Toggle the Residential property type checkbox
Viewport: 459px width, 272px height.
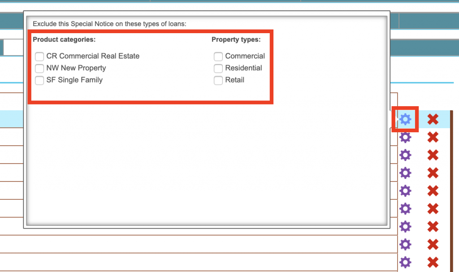point(218,69)
